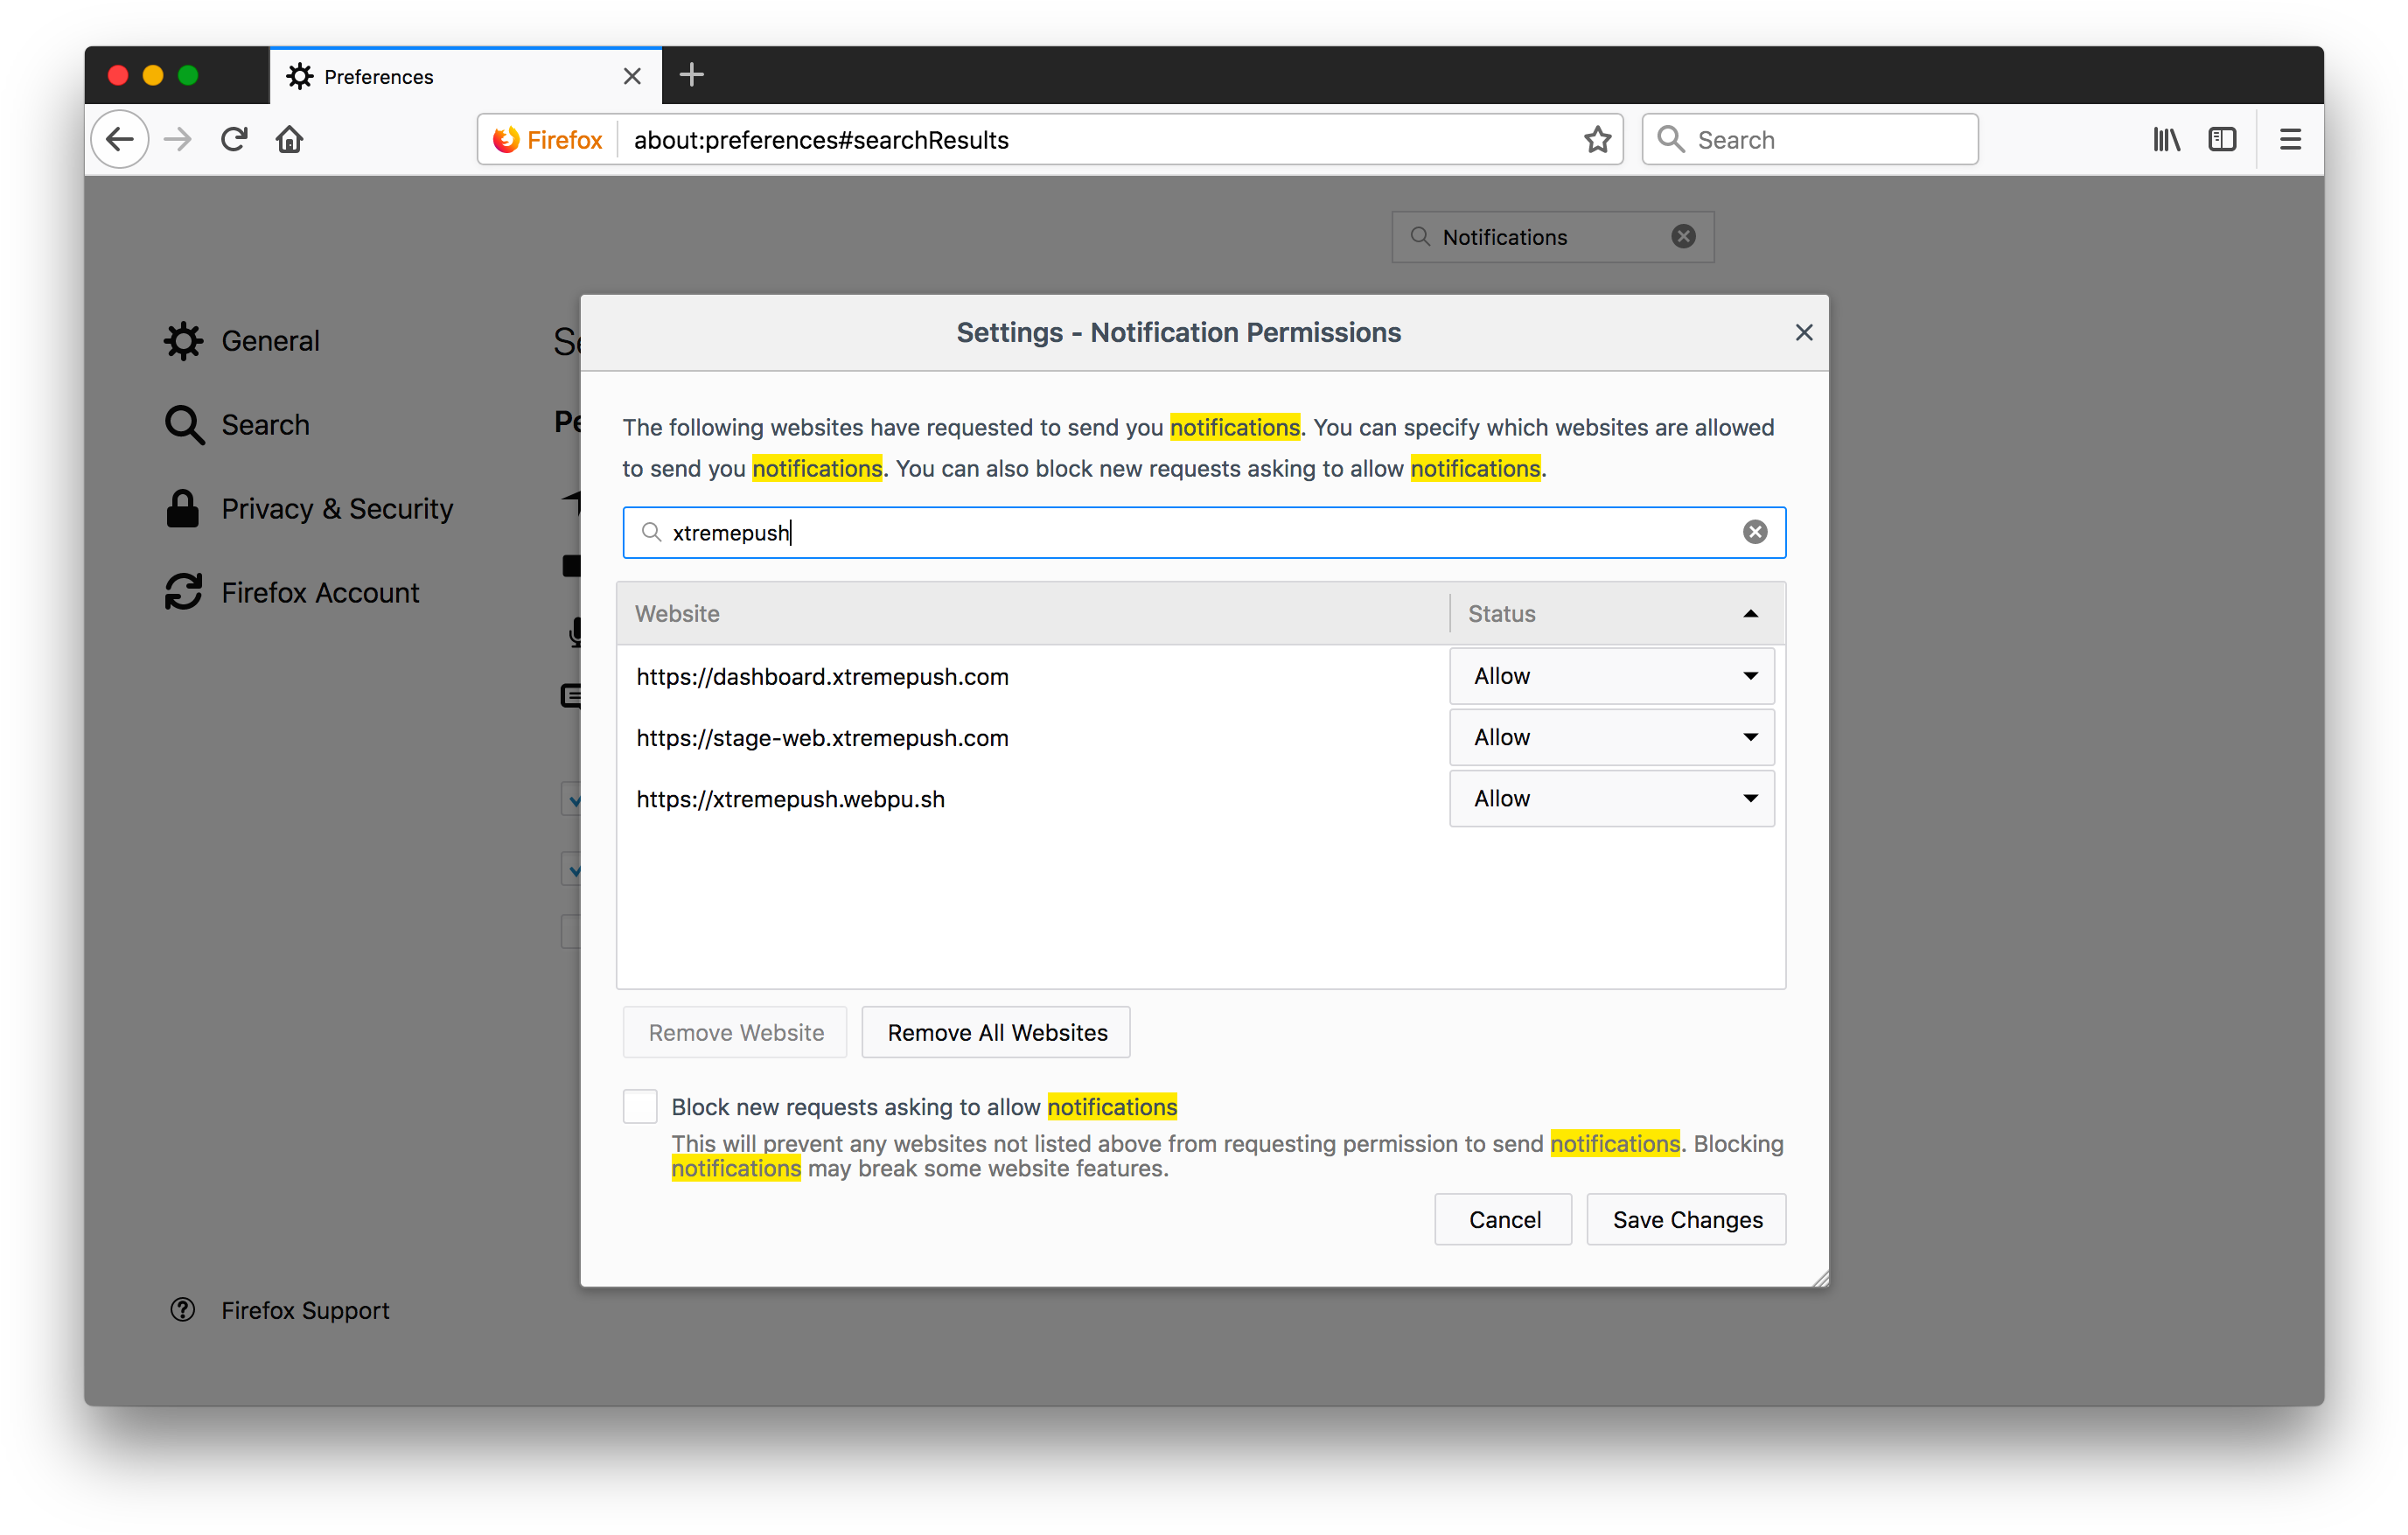
Task: Click the General gear icon
Action: click(x=184, y=341)
